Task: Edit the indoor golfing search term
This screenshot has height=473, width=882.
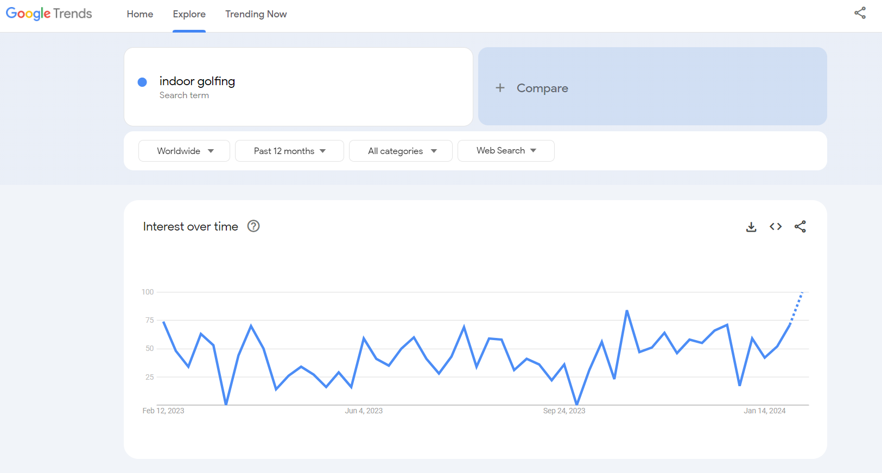Action: (x=197, y=81)
